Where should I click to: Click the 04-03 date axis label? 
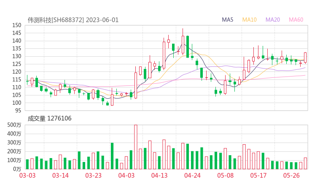(126, 175)
